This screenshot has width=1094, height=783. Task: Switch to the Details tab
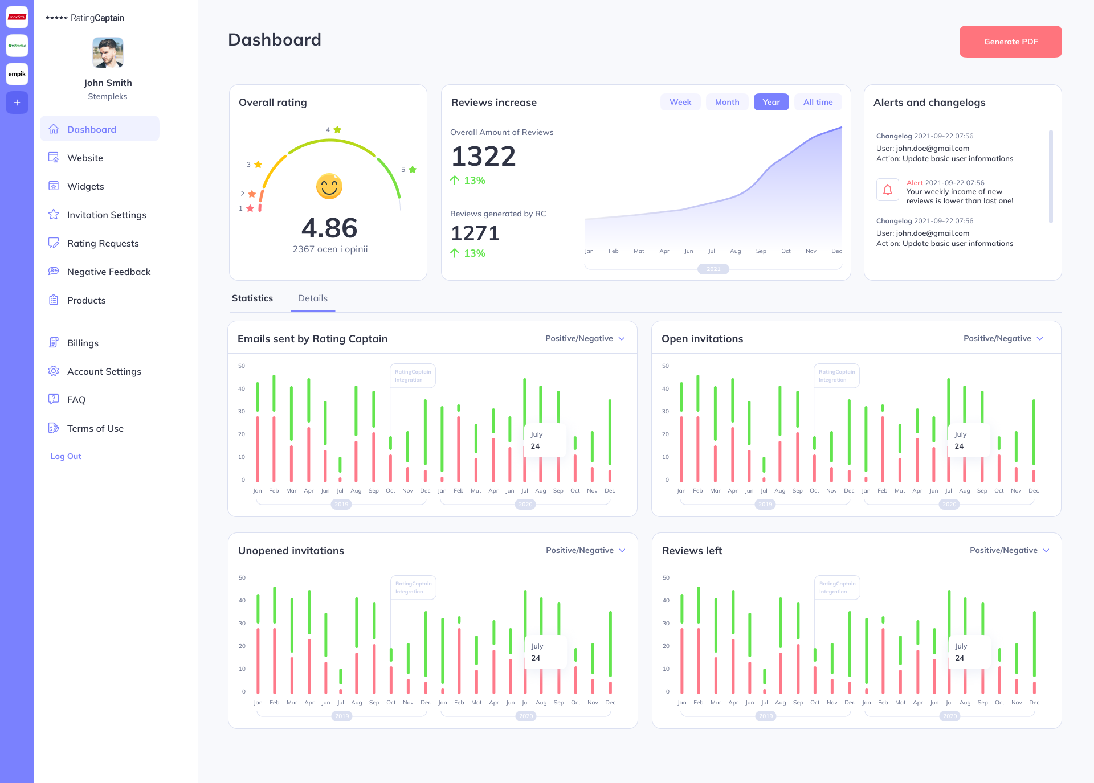(x=313, y=298)
